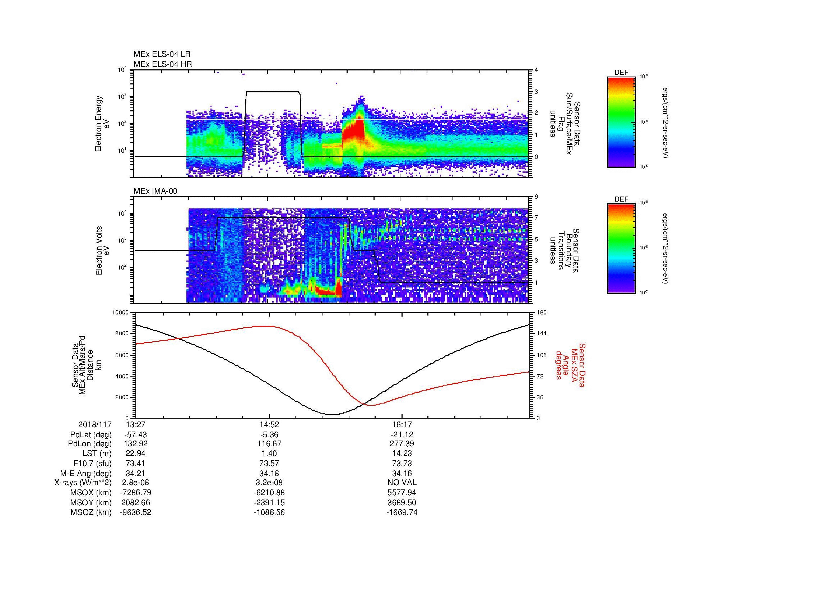Screen dimensions: 840x594
Task: Click the time tick label '16:17'
Action: pos(402,424)
